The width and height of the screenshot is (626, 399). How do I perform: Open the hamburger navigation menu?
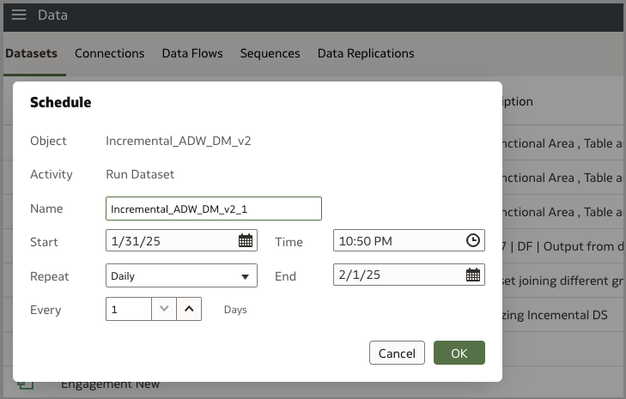[x=18, y=15]
